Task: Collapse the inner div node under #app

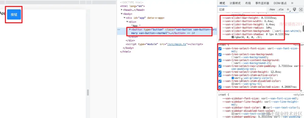Action: pos(127,22)
